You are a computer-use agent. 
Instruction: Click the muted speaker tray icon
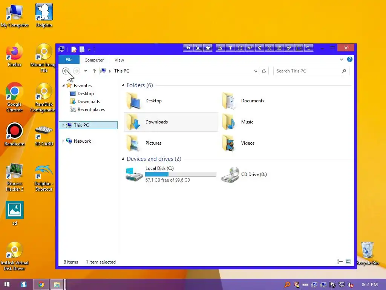click(x=351, y=285)
